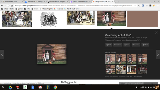Click the clock showing 8:35
This screenshot has width=160, height=90.
click(142, 87)
